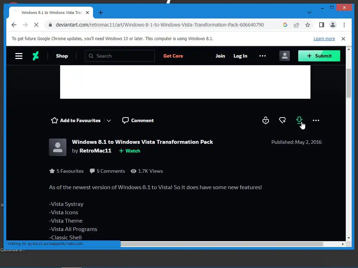Viewport: 358px width, 268px height.
Task: Click the give badge icon
Action: (266, 120)
